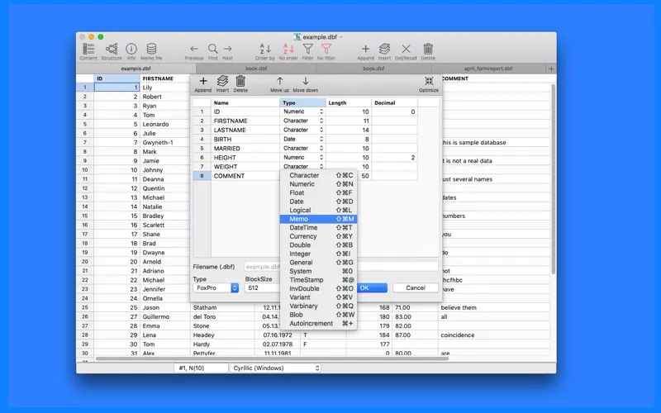The width and height of the screenshot is (661, 413).
Task: Go to Previous record arrow
Action: 194,49
